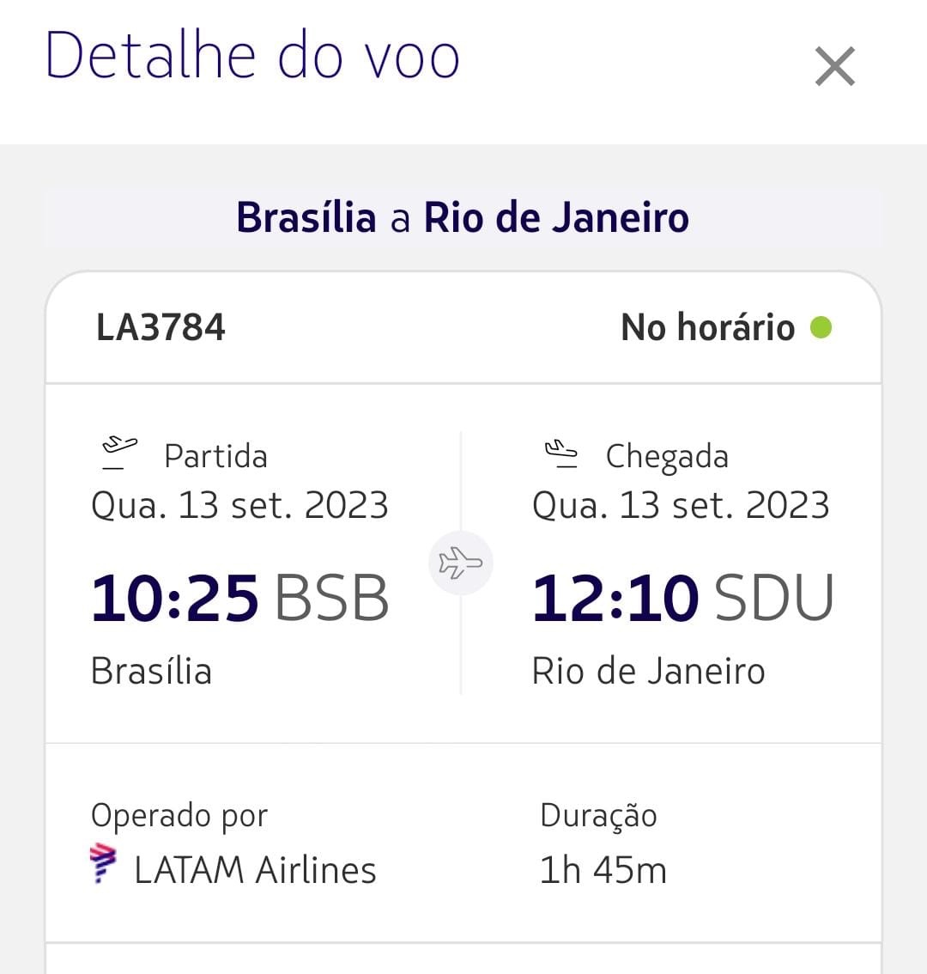The image size is (927, 974).
Task: Click the green on-time status dot
Action: (821, 327)
